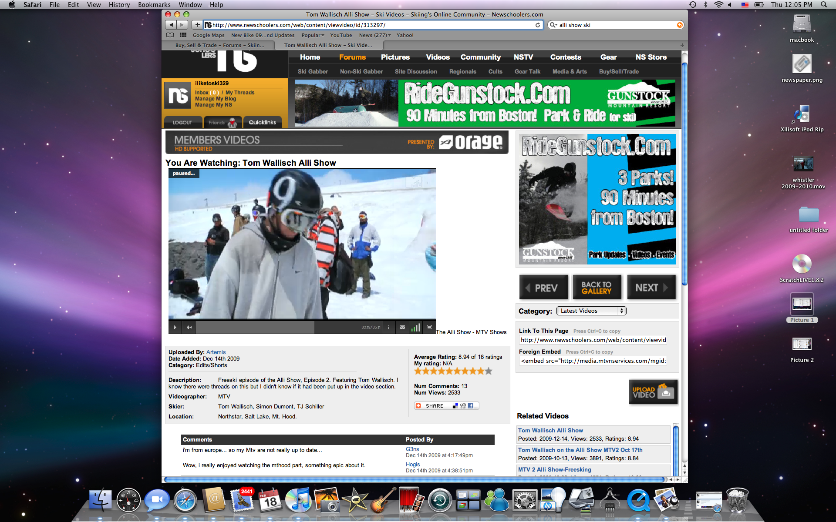Click the NEXT video button
The height and width of the screenshot is (522, 836).
pos(651,288)
